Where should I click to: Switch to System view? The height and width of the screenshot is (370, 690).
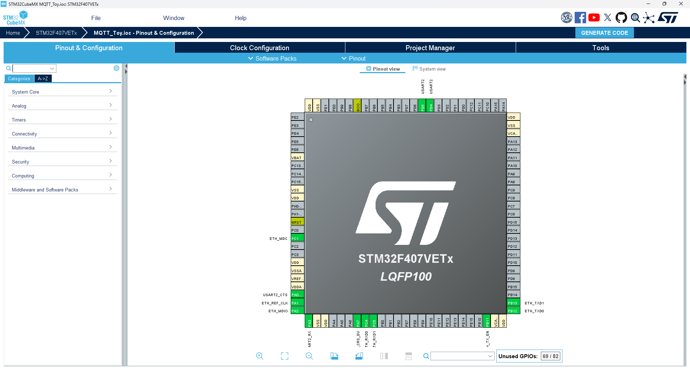tap(429, 69)
